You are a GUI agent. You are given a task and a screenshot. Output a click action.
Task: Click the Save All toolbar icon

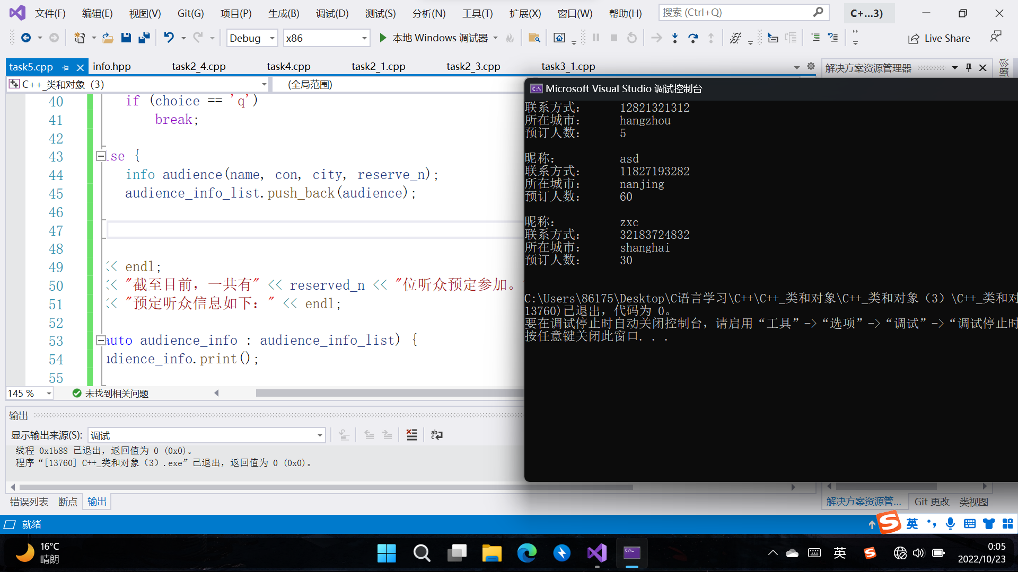144,38
